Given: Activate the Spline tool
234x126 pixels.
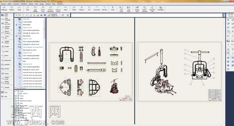Looking at the screenshot, I should pos(66,9).
